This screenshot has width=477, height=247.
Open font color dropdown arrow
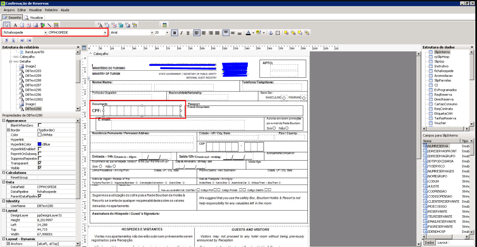pos(253,33)
